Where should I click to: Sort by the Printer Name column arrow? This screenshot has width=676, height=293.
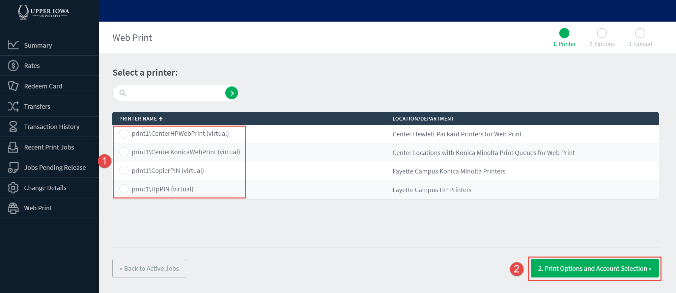(x=161, y=119)
